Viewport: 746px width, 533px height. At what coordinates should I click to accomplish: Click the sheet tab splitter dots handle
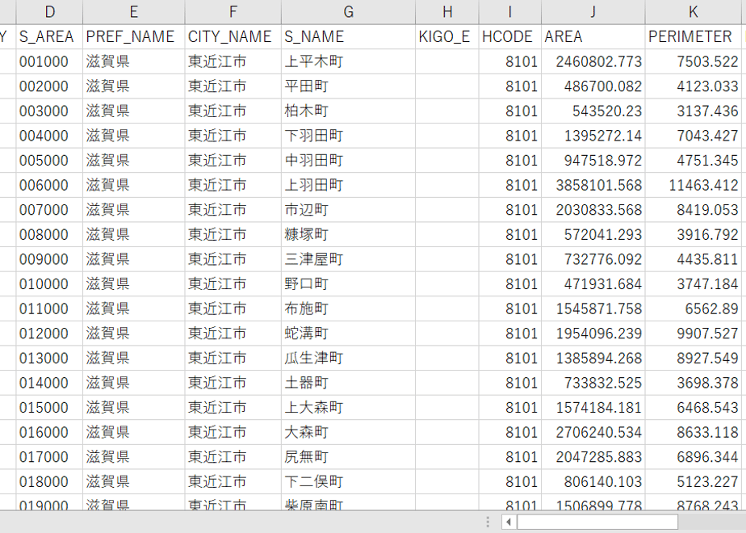488,522
